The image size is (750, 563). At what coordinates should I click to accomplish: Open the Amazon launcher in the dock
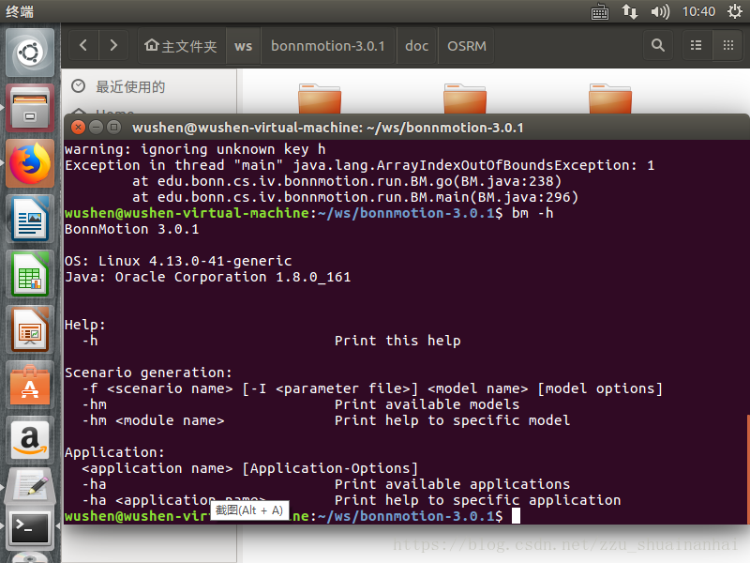30,440
